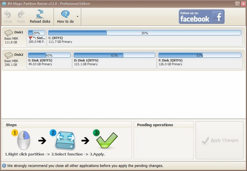Expand the How to do dropdown arrow
The image size is (247, 171).
[78, 17]
